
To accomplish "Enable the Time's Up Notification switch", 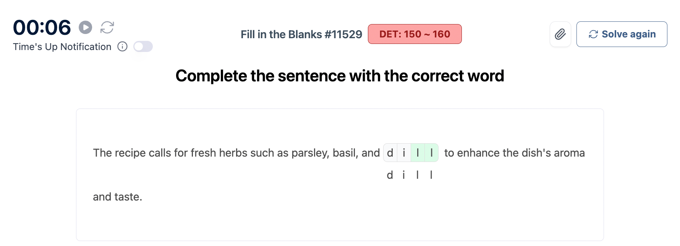I will coord(143,47).
